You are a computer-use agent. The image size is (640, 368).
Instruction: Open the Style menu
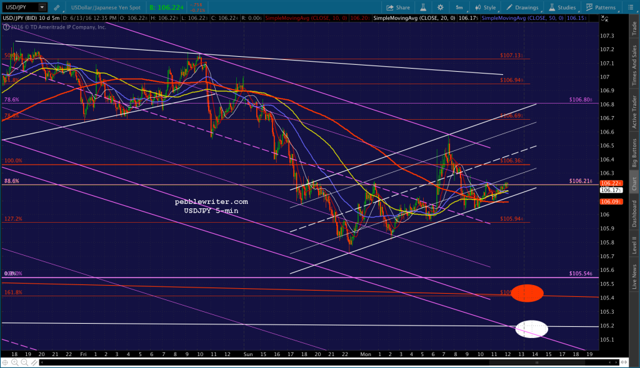coord(485,7)
